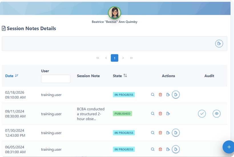This screenshot has height=157, width=234.
Task: Click IN PROGRESS badge for 02/18/2026 row
Action: [x=124, y=95]
